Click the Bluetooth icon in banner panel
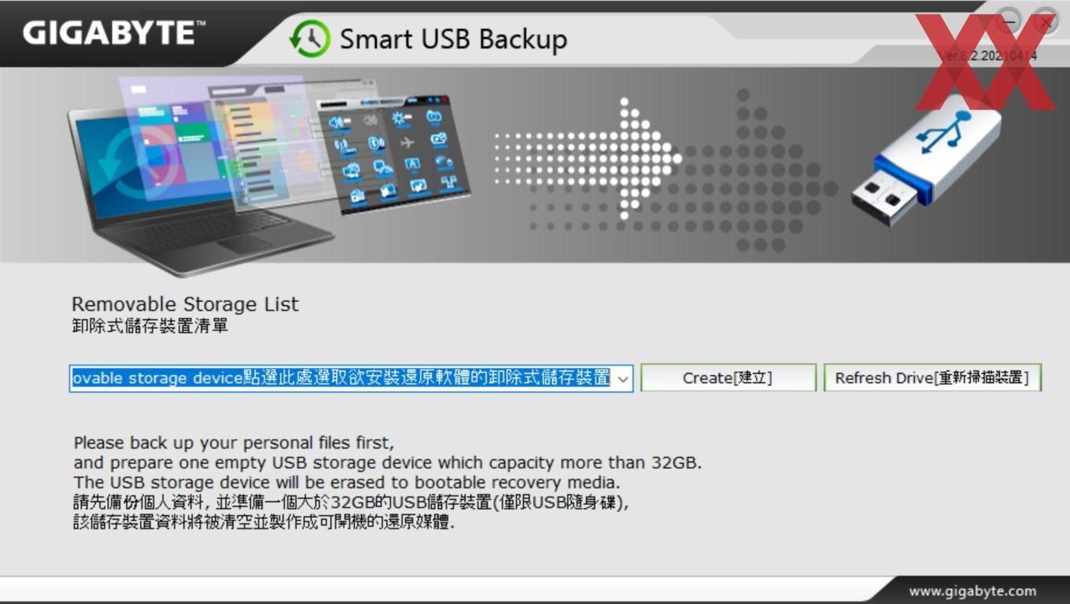Screen dimensions: 1070x604 click(376, 143)
